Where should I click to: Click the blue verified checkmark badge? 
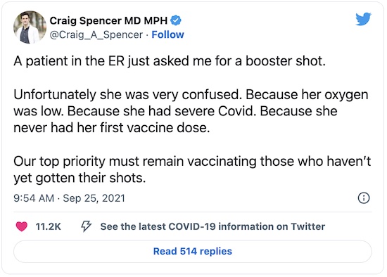[176, 20]
